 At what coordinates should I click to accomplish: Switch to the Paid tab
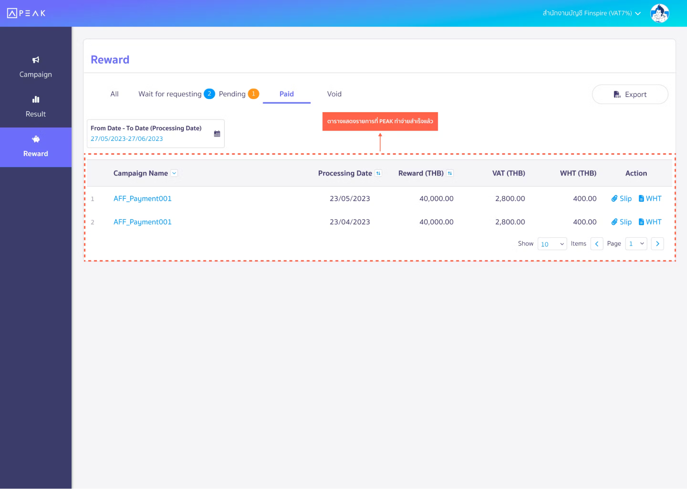point(287,94)
